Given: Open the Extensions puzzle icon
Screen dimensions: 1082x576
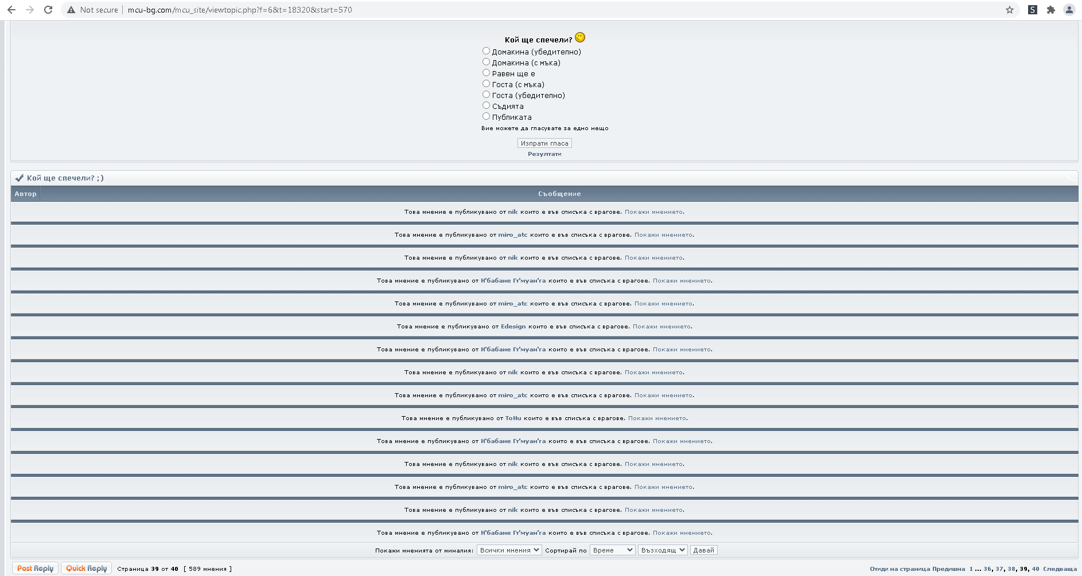Looking at the screenshot, I should point(1051,10).
